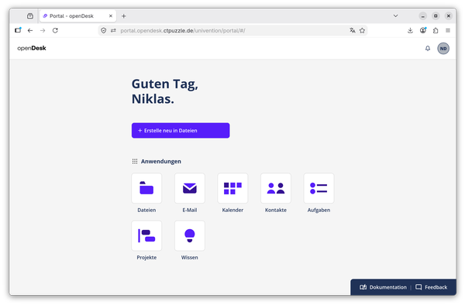
Task: Open the Dokumentation link
Action: (x=383, y=287)
